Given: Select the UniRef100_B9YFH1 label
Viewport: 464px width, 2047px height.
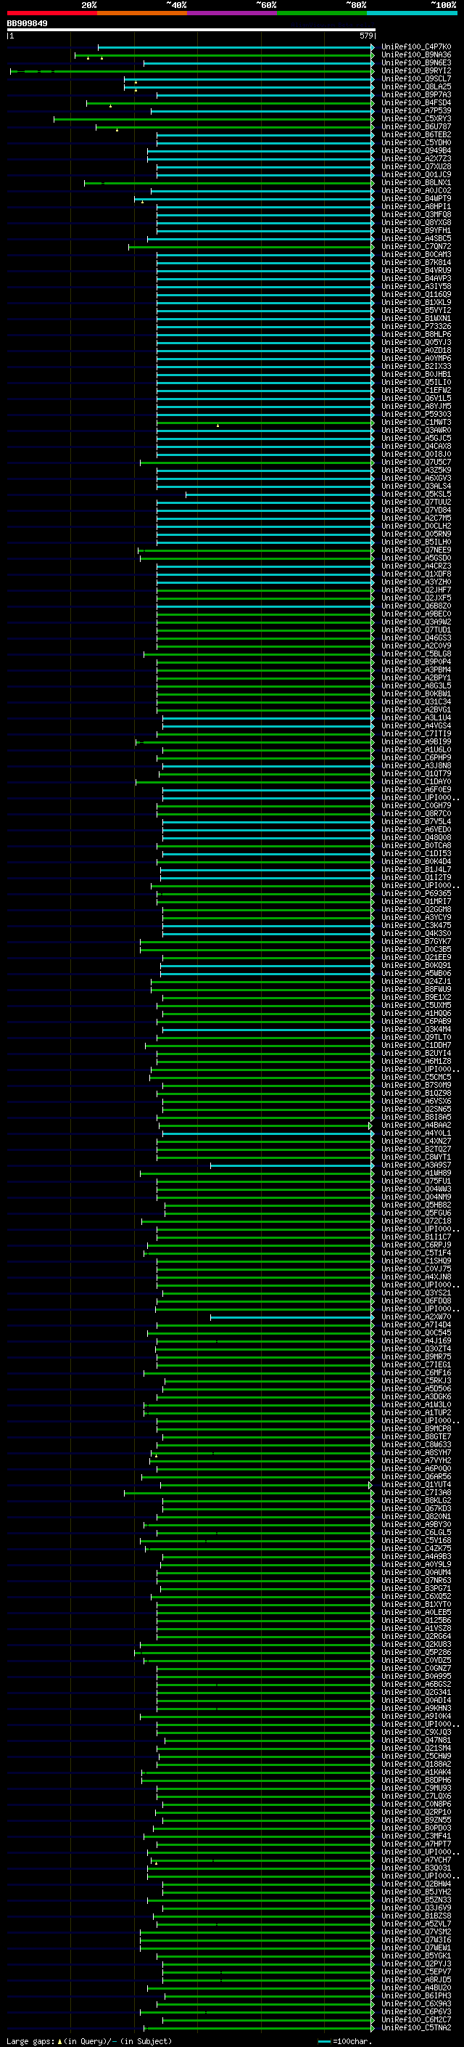Looking at the screenshot, I should [415, 230].
